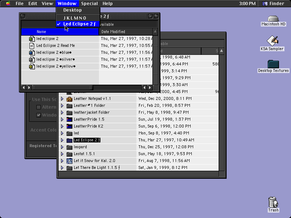Expand the 'Lestat 1.5.1' disclosure triangle
Viewport: 291px width, 218px height.
coord(62,154)
